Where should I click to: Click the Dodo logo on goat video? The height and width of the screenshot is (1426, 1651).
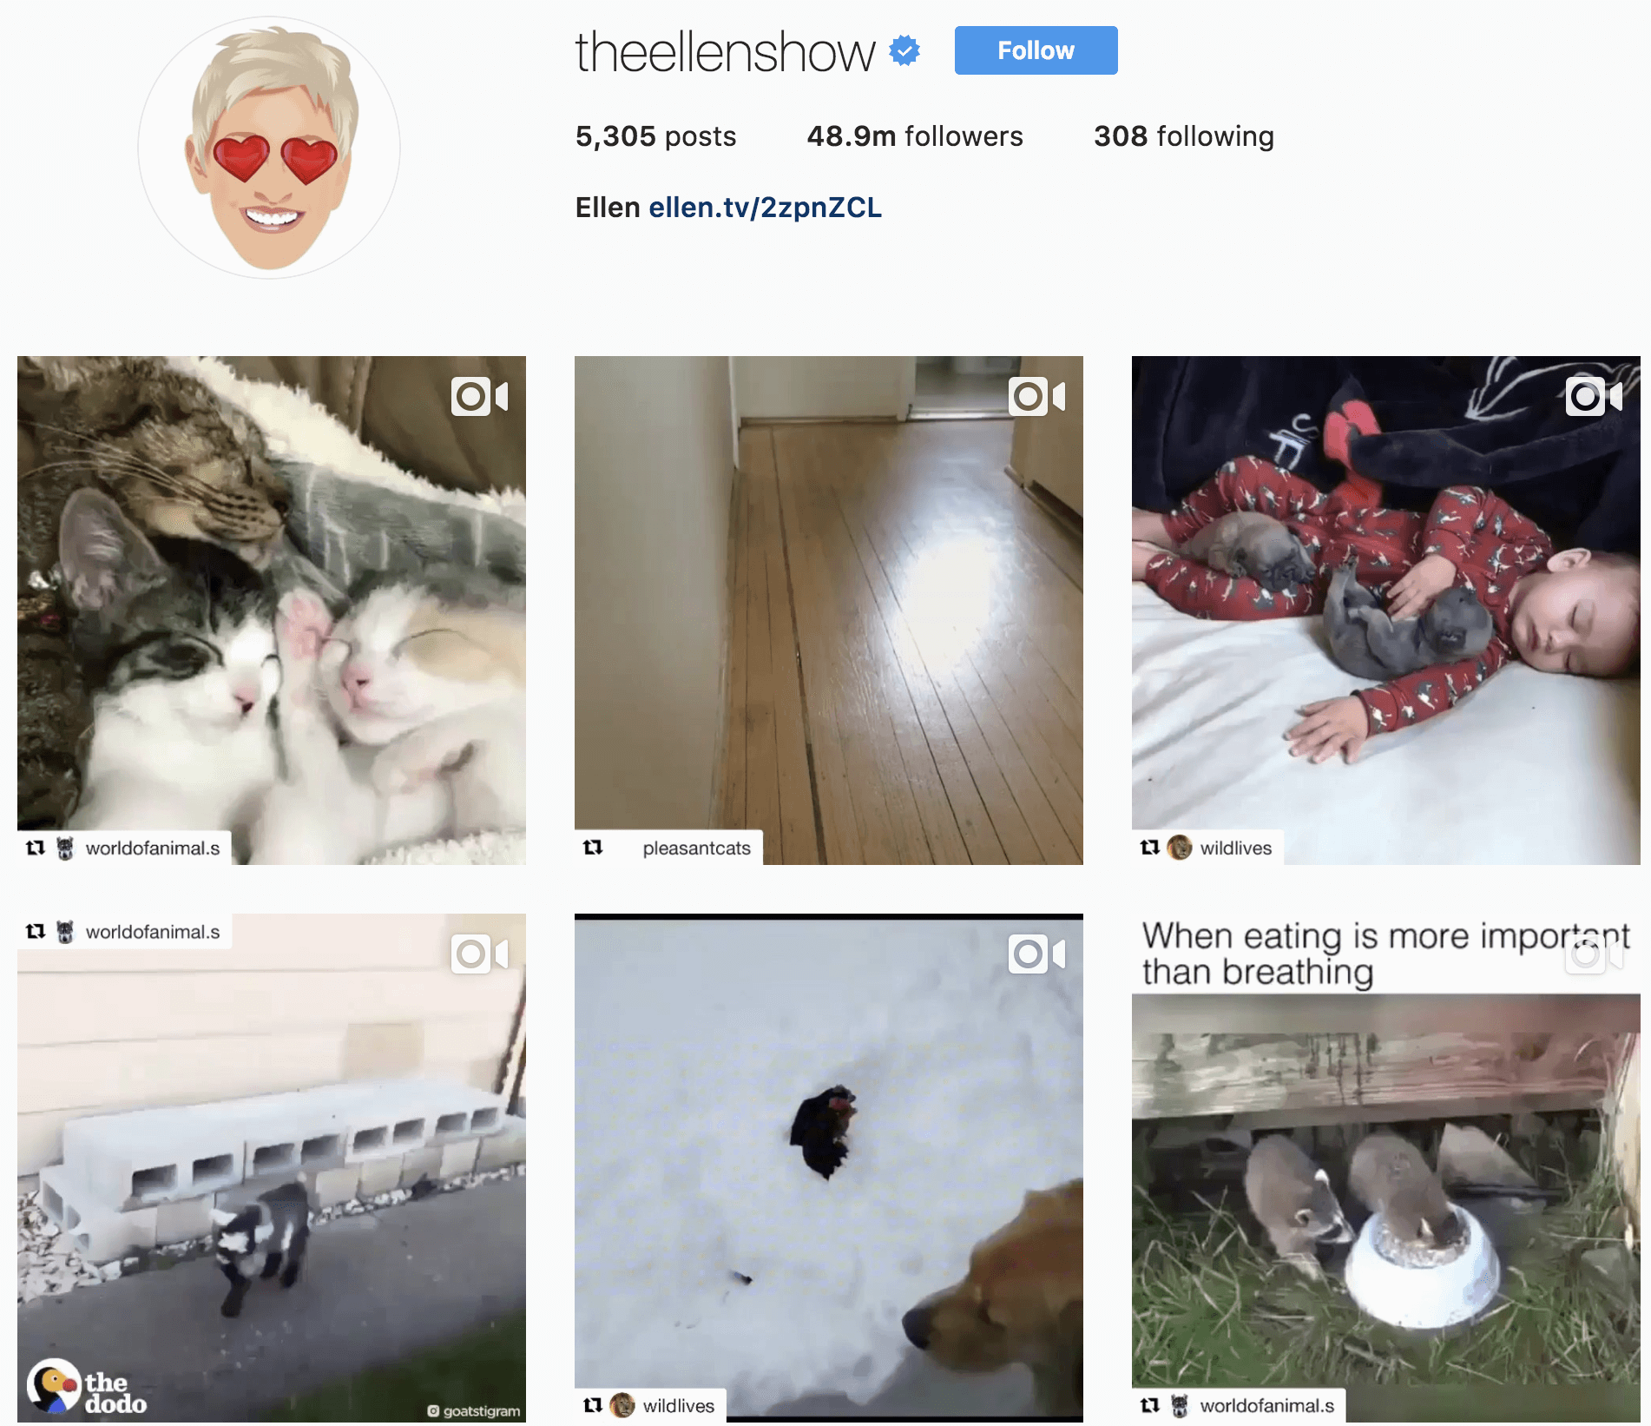(x=86, y=1386)
